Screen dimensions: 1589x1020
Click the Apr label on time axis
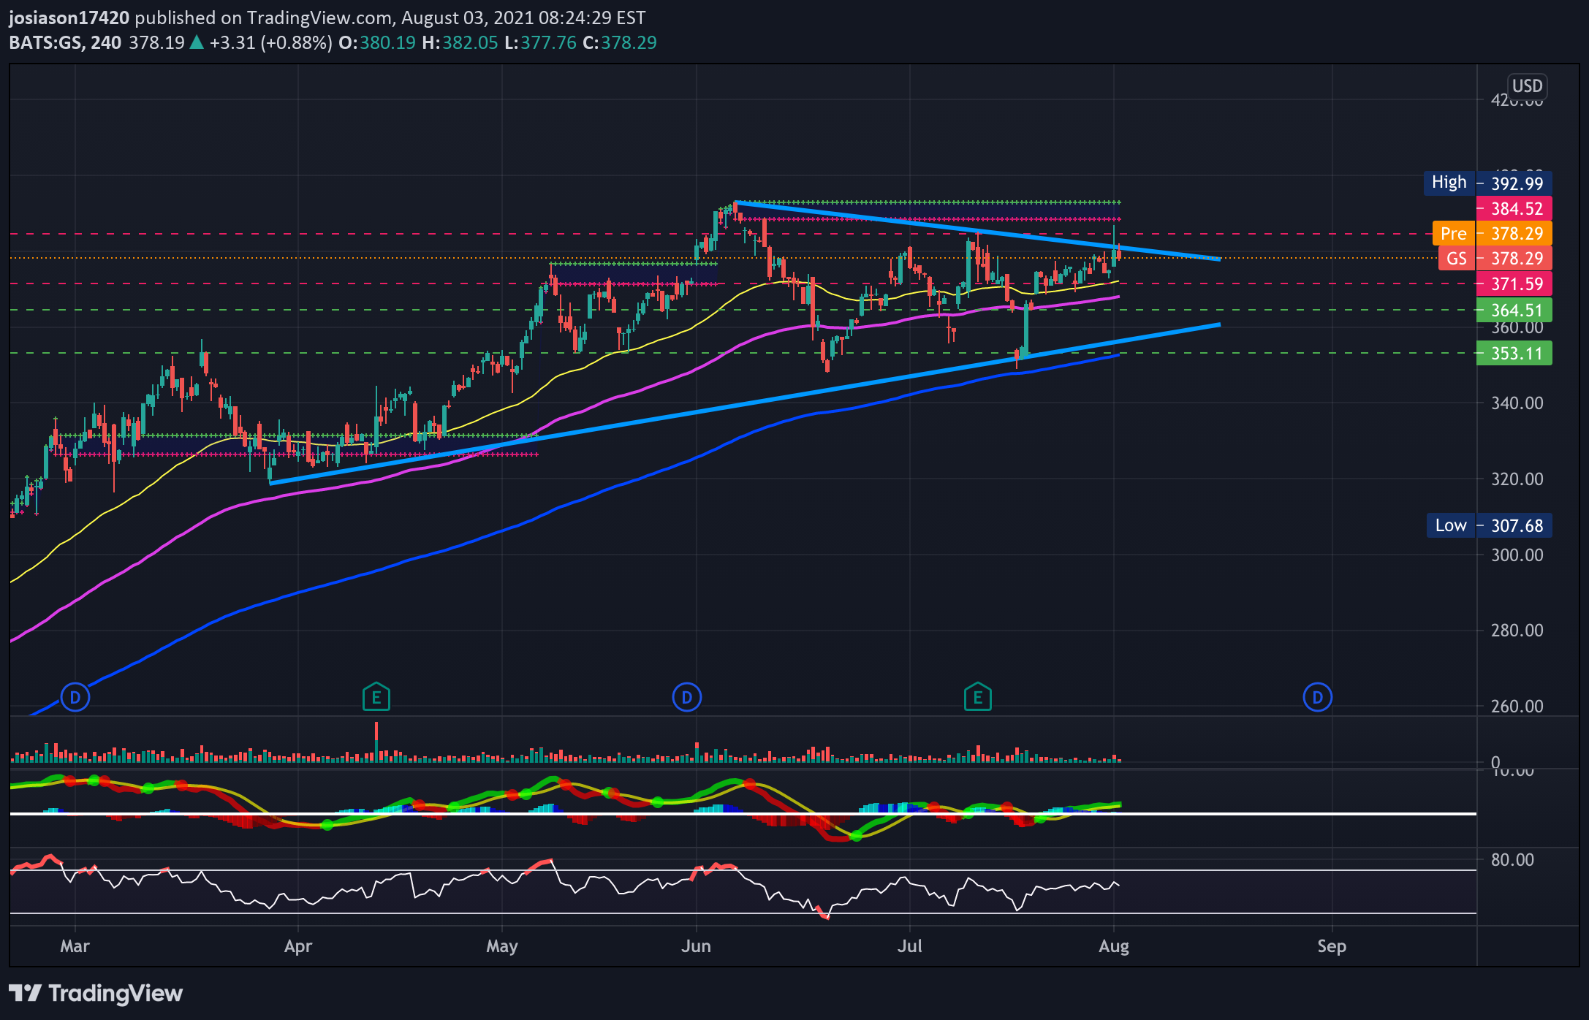pyautogui.click(x=298, y=946)
